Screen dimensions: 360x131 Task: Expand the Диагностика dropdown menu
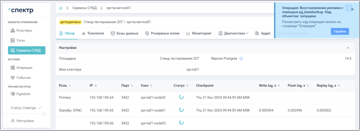(234, 33)
